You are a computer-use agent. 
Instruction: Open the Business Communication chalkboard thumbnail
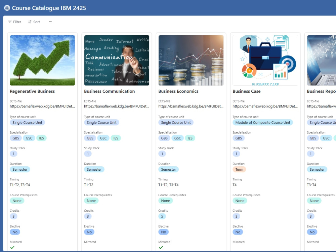(x=117, y=60)
